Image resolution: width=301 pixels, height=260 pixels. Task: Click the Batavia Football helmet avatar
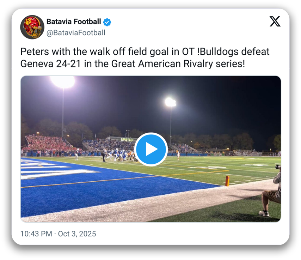click(x=32, y=27)
